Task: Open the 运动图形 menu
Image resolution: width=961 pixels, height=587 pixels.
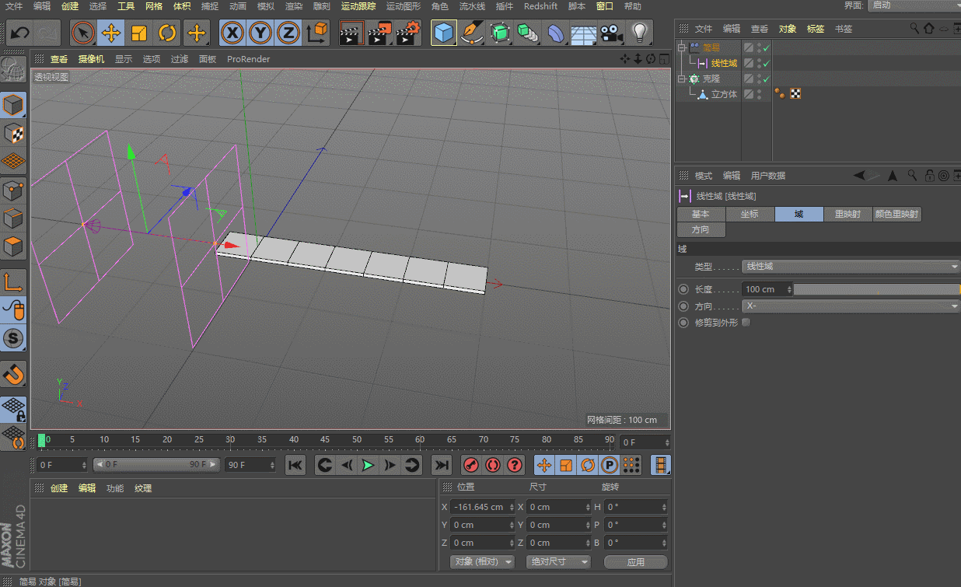Action: [403, 6]
